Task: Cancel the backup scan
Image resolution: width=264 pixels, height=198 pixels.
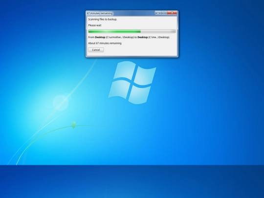Action: pyautogui.click(x=96, y=50)
